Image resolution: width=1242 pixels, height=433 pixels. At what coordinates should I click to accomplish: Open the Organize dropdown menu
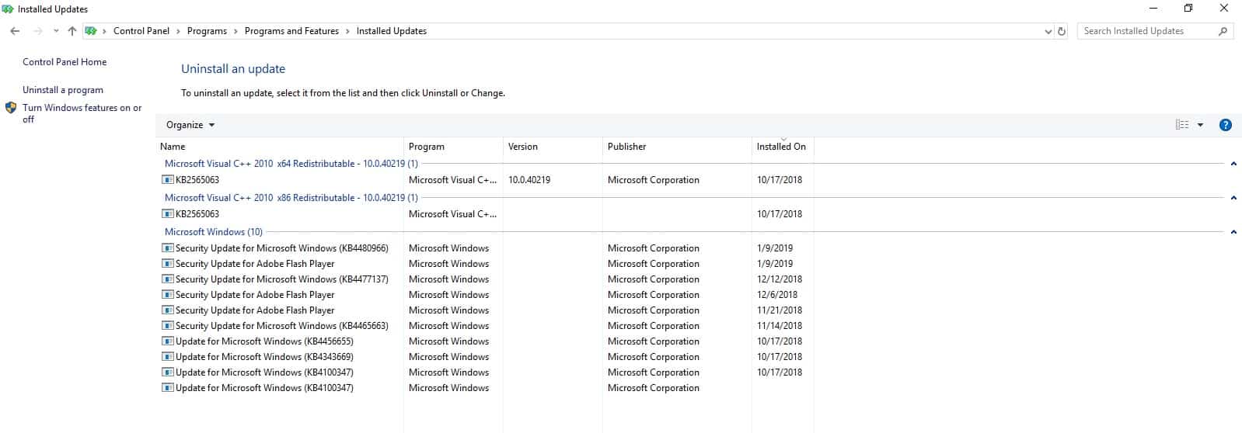tap(190, 125)
